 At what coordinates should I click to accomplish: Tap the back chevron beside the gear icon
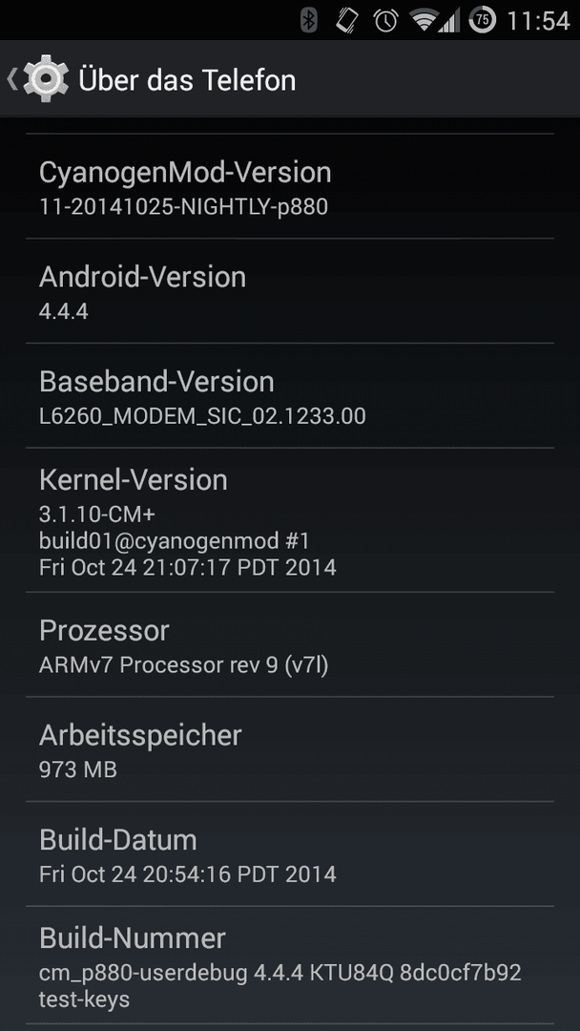point(11,79)
